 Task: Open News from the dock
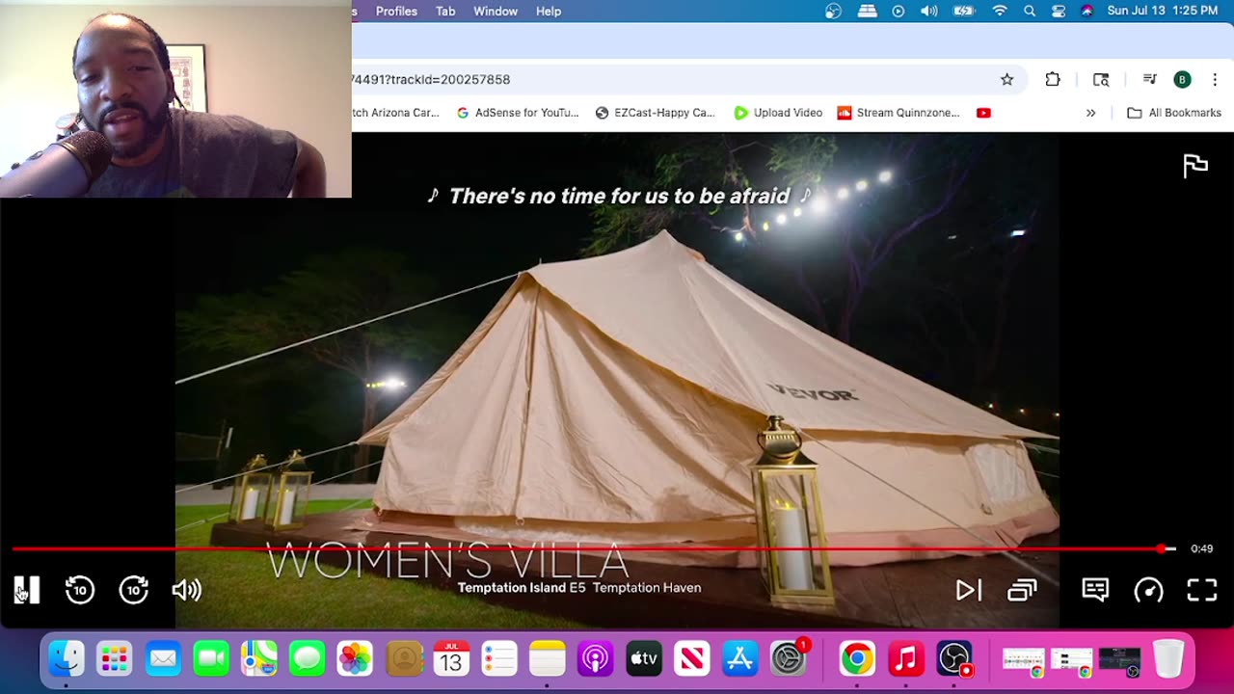(692, 659)
